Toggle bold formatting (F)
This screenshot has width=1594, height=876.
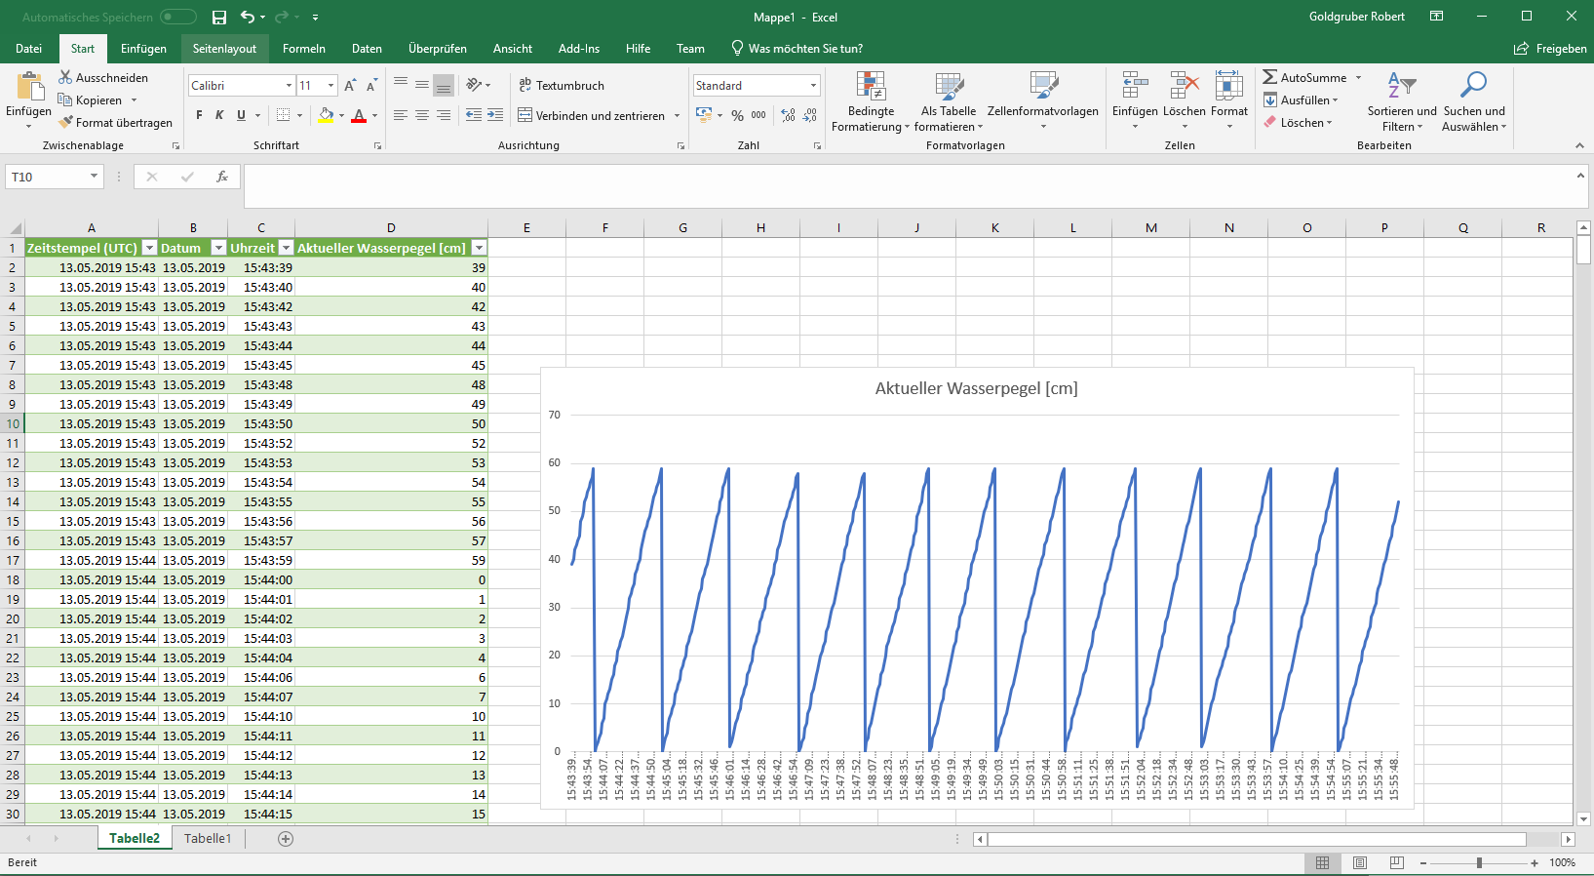199,115
